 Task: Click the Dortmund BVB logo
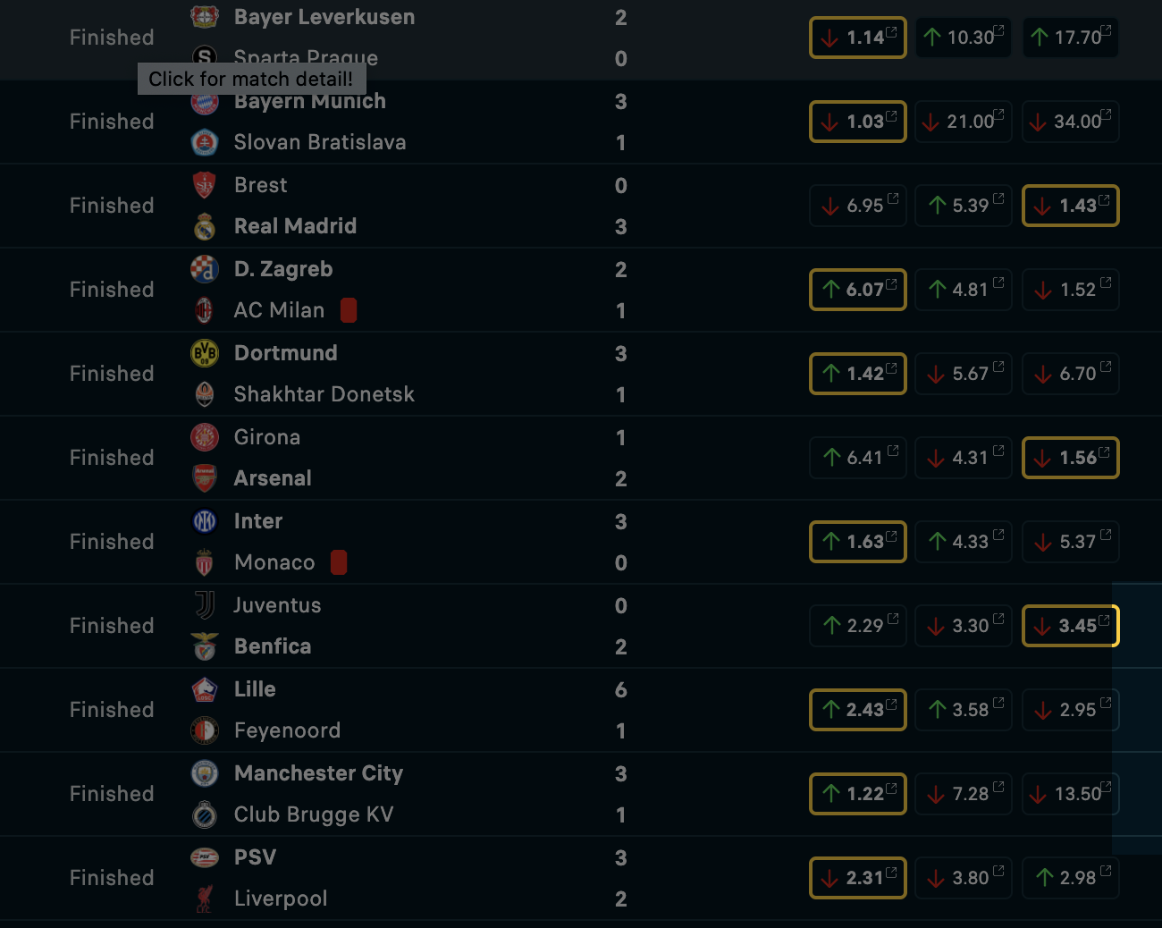click(x=205, y=353)
